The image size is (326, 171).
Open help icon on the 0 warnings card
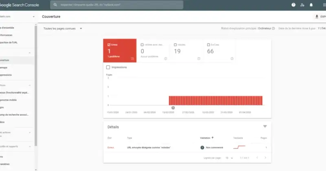pyautogui.click(x=165, y=59)
